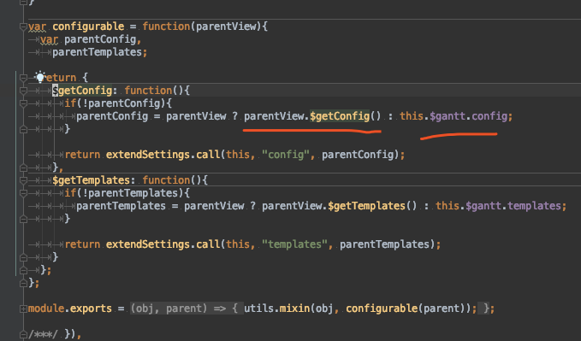Click 'module' in 'module.exports' line
The height and width of the screenshot is (341, 581).
tap(46, 309)
